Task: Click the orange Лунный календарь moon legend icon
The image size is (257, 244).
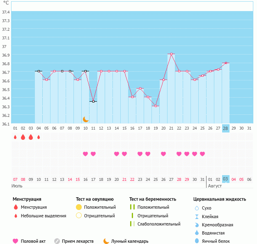Action: tap(106, 241)
